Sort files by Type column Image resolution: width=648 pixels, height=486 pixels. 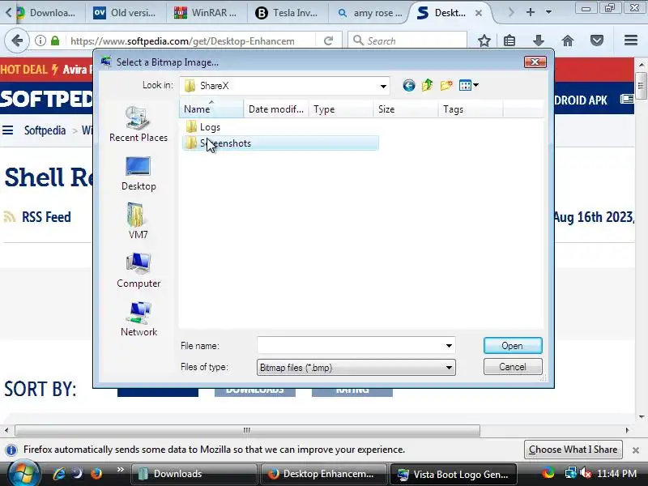click(341, 109)
